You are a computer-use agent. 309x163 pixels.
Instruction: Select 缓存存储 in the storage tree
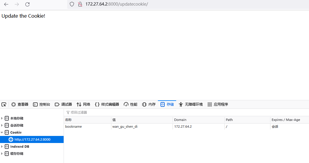(17, 154)
